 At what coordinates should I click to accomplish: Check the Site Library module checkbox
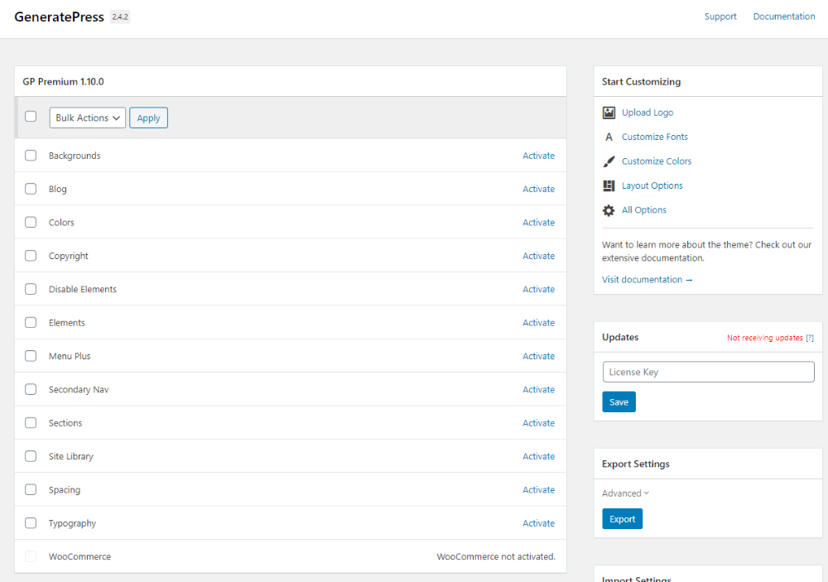pyautogui.click(x=31, y=456)
